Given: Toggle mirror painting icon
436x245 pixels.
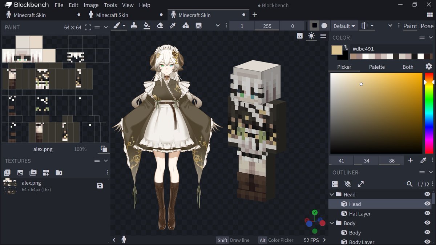Looking at the screenshot, I should click(364, 26).
